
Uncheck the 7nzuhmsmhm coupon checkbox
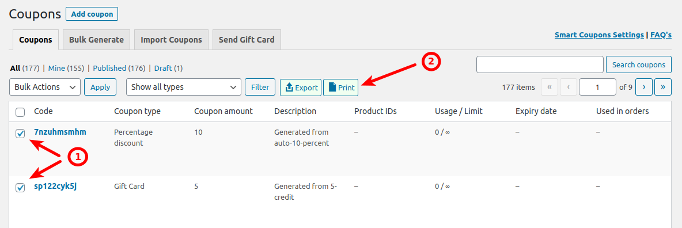coord(20,134)
